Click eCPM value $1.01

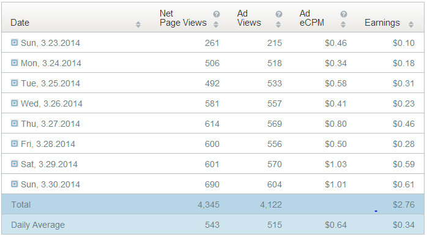click(x=335, y=184)
